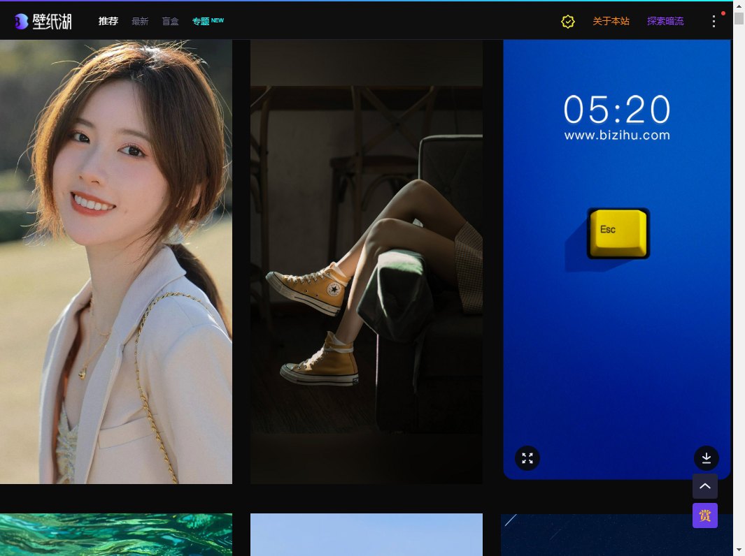The height and width of the screenshot is (556, 745).
Task: Open the smiling woman portrait wallpaper
Action: [115, 262]
